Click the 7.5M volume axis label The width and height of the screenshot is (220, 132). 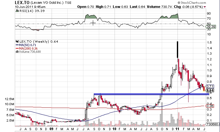pos(10,110)
